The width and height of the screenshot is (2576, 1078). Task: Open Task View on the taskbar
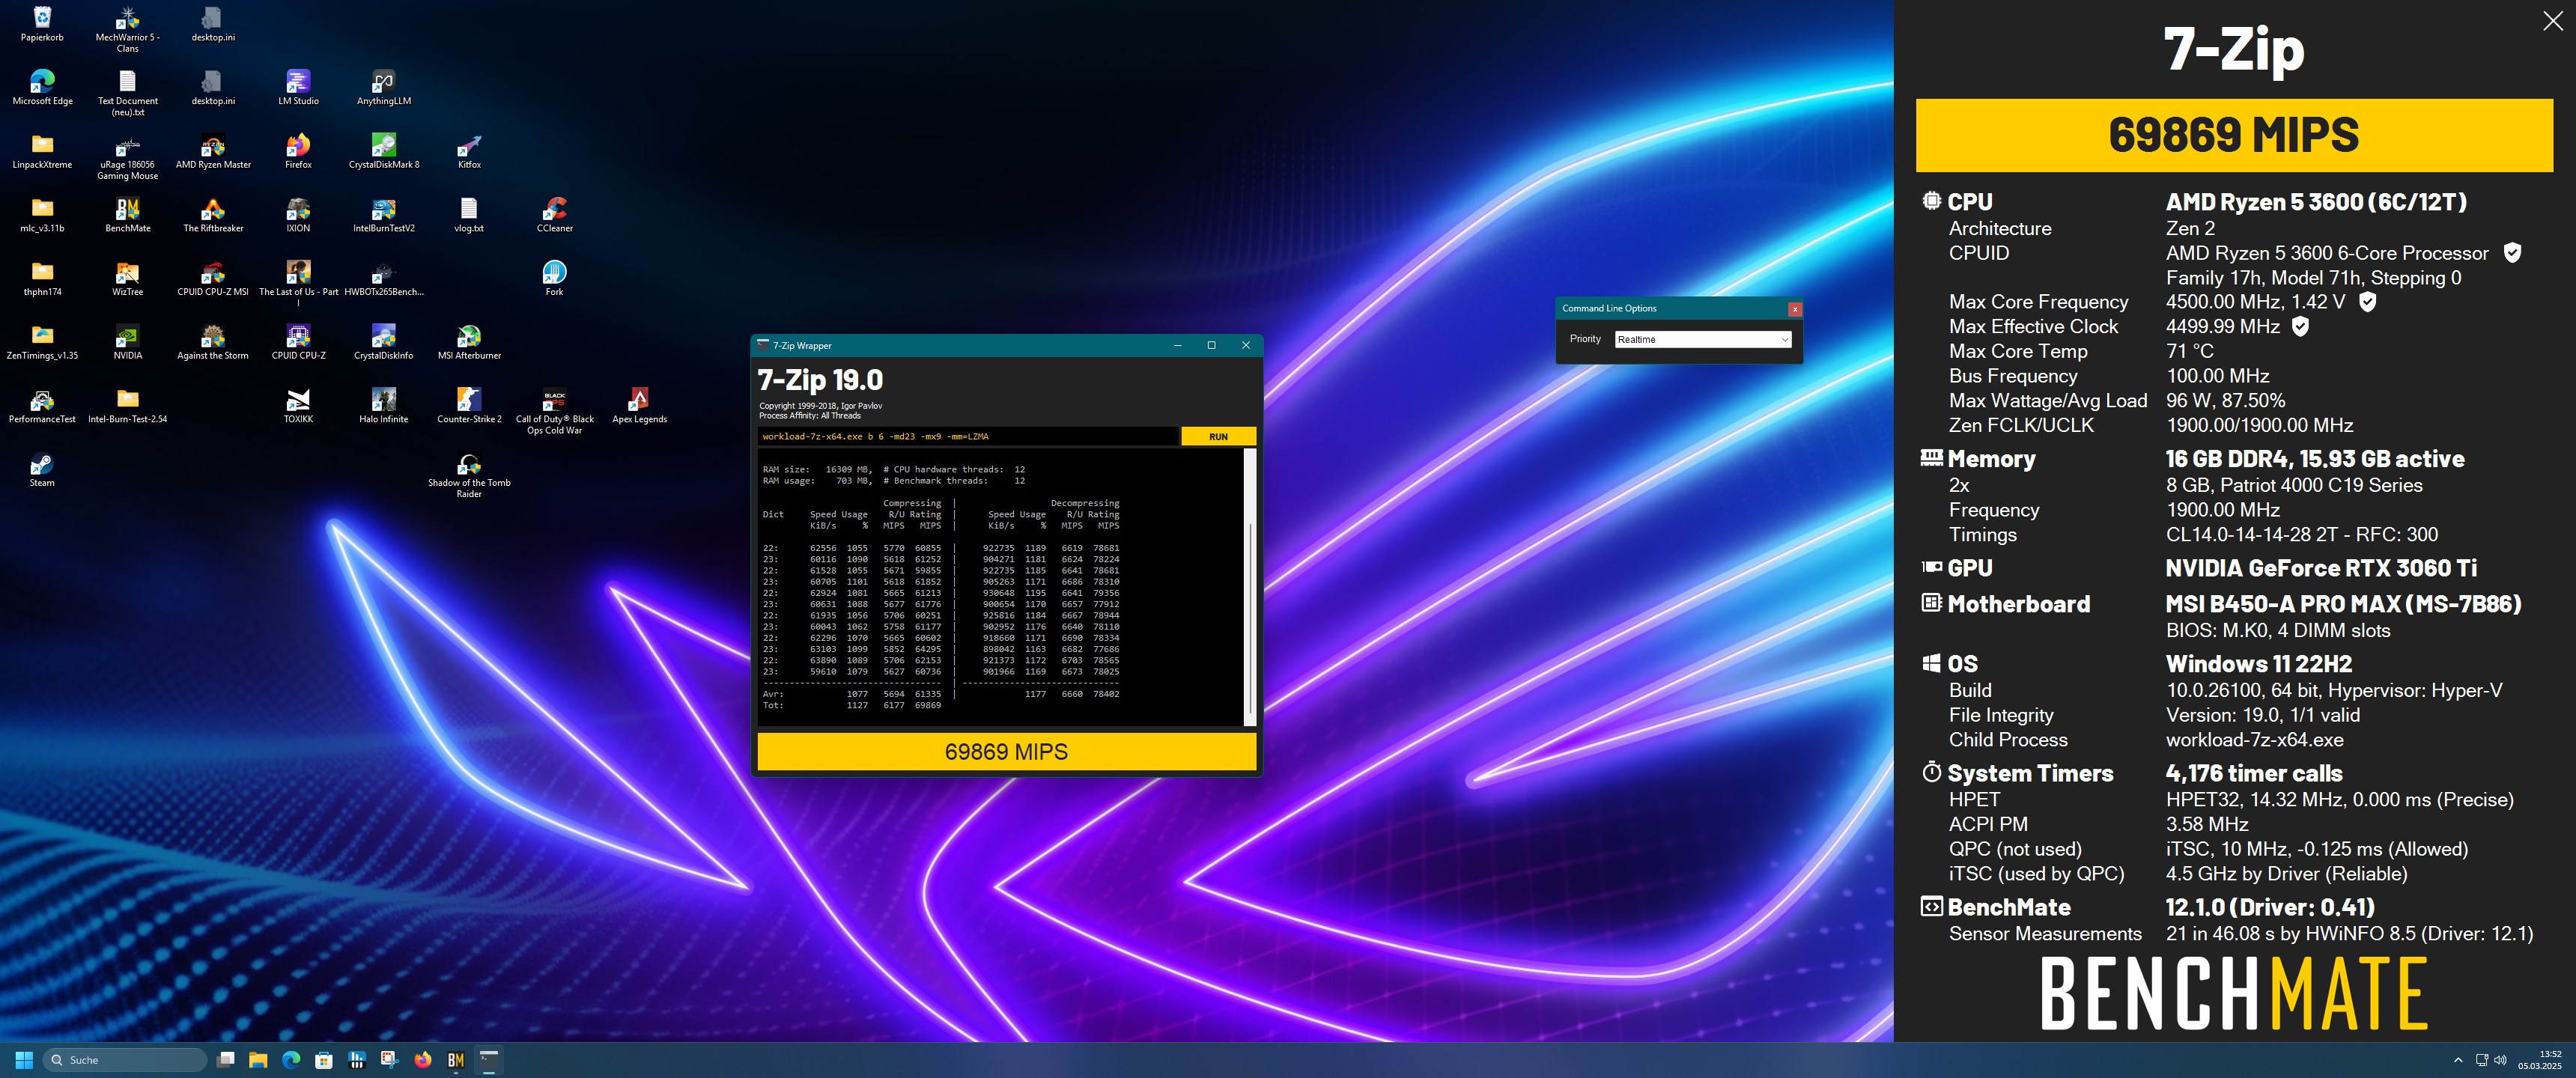pos(226,1060)
